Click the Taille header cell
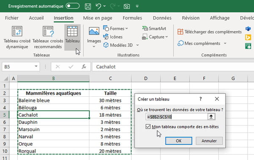 [110, 93]
